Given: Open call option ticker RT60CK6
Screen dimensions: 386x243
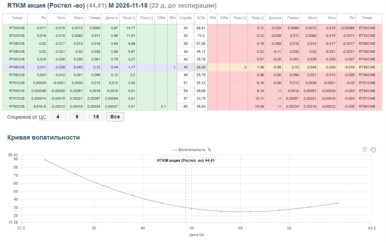Looking at the screenshot, I should click(17, 106).
